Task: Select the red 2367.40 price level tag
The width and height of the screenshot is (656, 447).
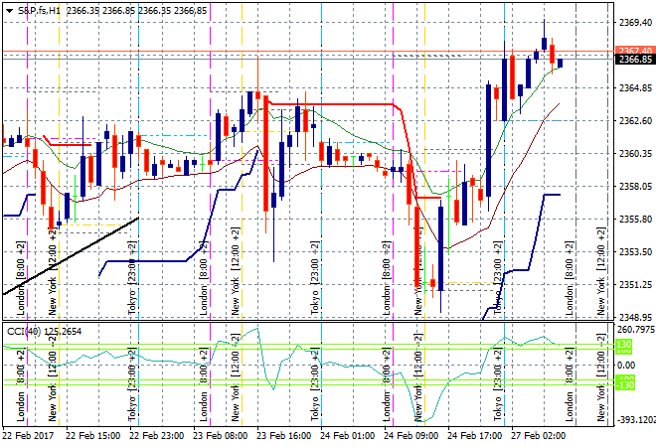Action: (634, 50)
